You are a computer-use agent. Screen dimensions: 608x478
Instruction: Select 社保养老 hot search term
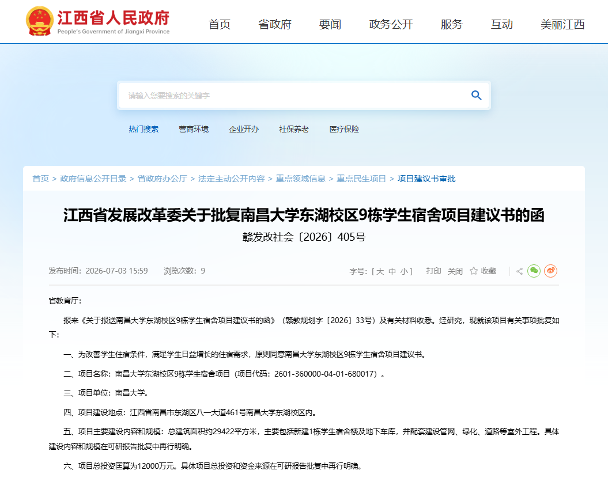pos(294,130)
